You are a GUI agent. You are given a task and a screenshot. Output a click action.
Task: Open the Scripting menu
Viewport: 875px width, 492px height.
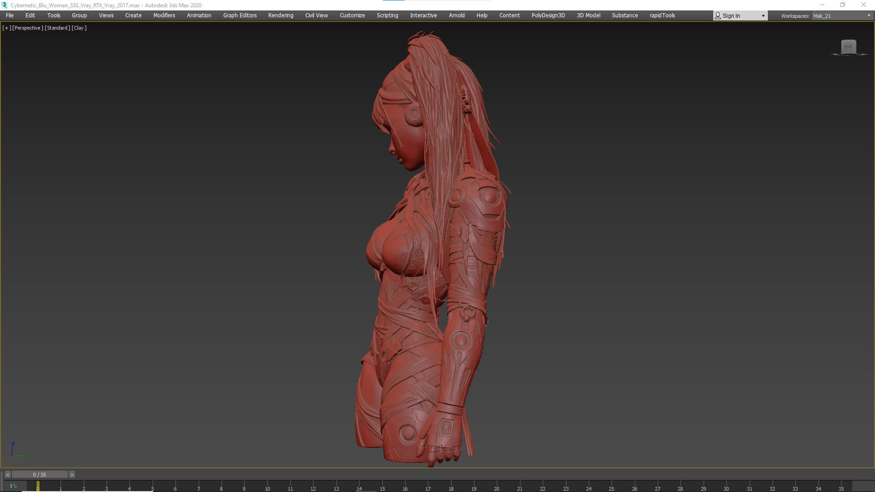[x=387, y=15]
